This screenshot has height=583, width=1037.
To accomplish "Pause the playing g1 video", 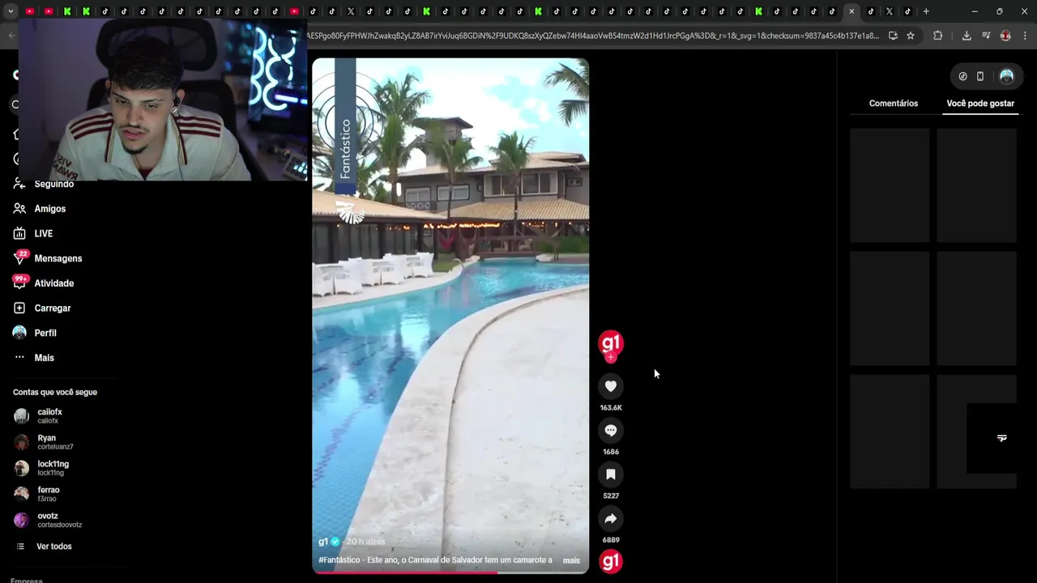I will [x=450, y=316].
